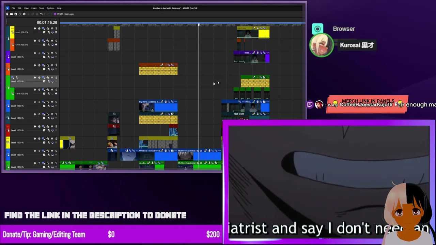Open the Redo history dropdown arrow
Viewport: 436px width, 245px height.
point(51,14)
